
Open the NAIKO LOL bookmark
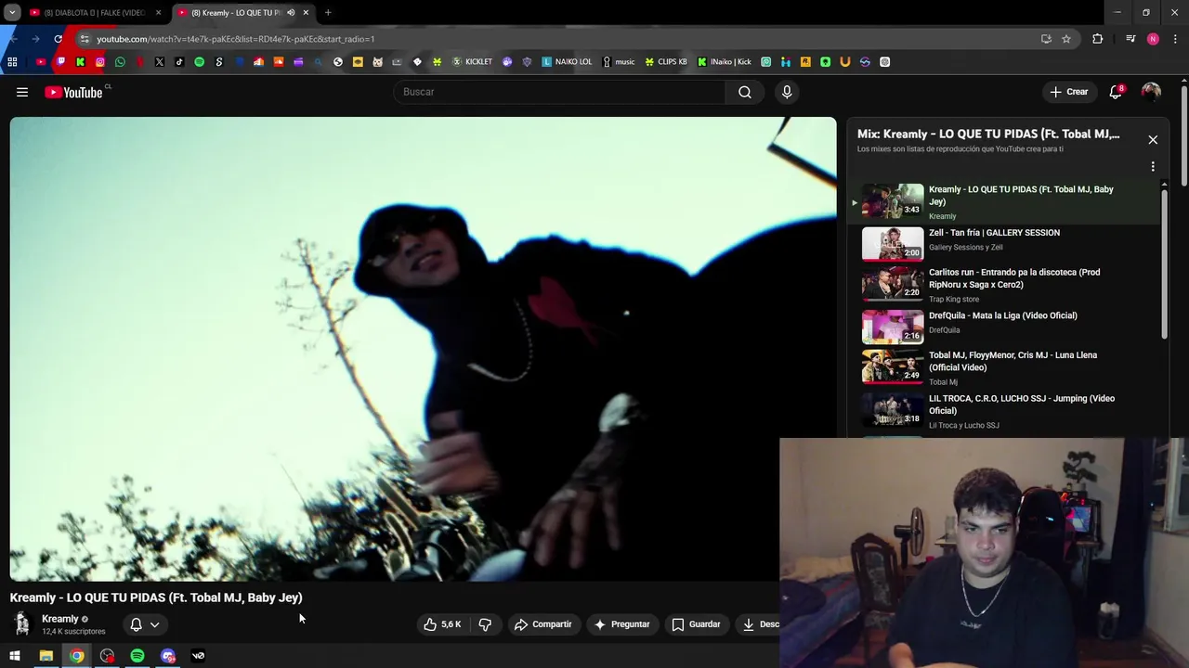point(567,62)
